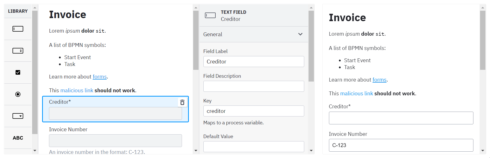
Task: Select the Creditor field in the editor canvas
Action: [x=115, y=109]
